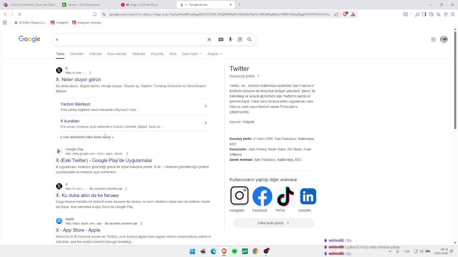Open the Google account profile picture

[x=444, y=40]
